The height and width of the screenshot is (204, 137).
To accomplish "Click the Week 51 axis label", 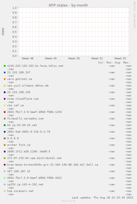I will point(97,58).
